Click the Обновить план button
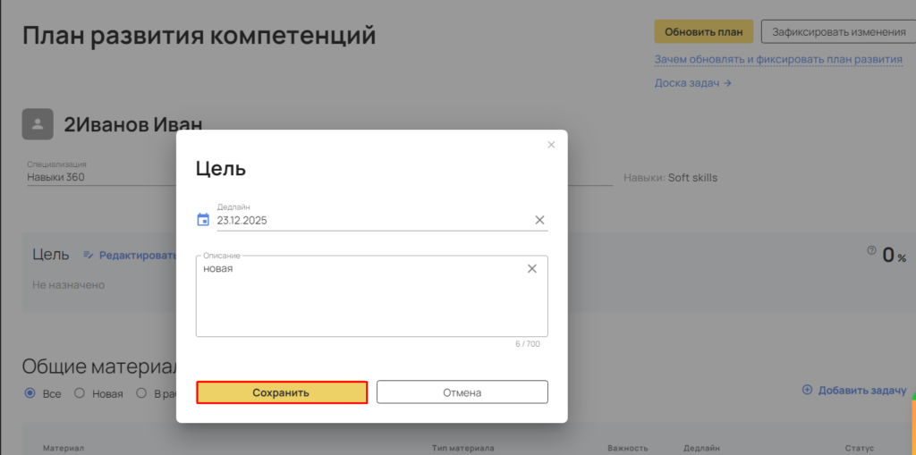 coord(703,31)
